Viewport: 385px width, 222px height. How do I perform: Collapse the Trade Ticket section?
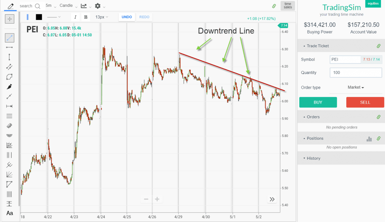[x=318, y=45]
